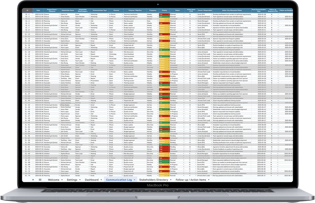Open the Project Phase dropdown in row CL - 4

[x=59, y=21]
